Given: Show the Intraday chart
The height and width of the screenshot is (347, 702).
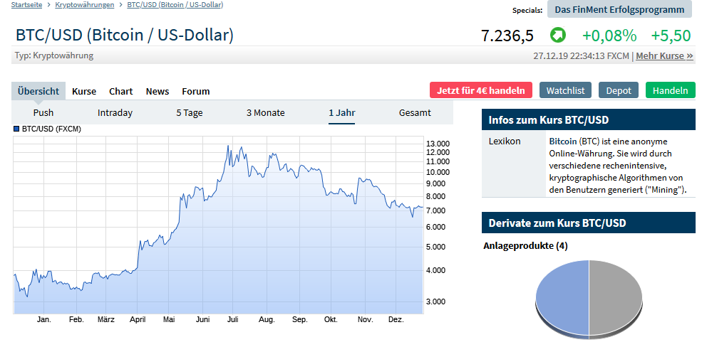Looking at the screenshot, I should pos(115,112).
